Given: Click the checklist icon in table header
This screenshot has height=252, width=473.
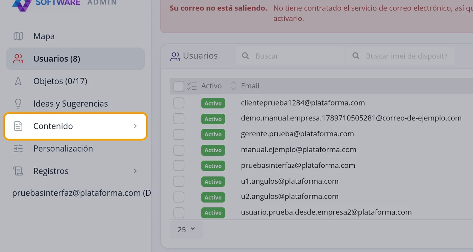Looking at the screenshot, I should (x=192, y=86).
